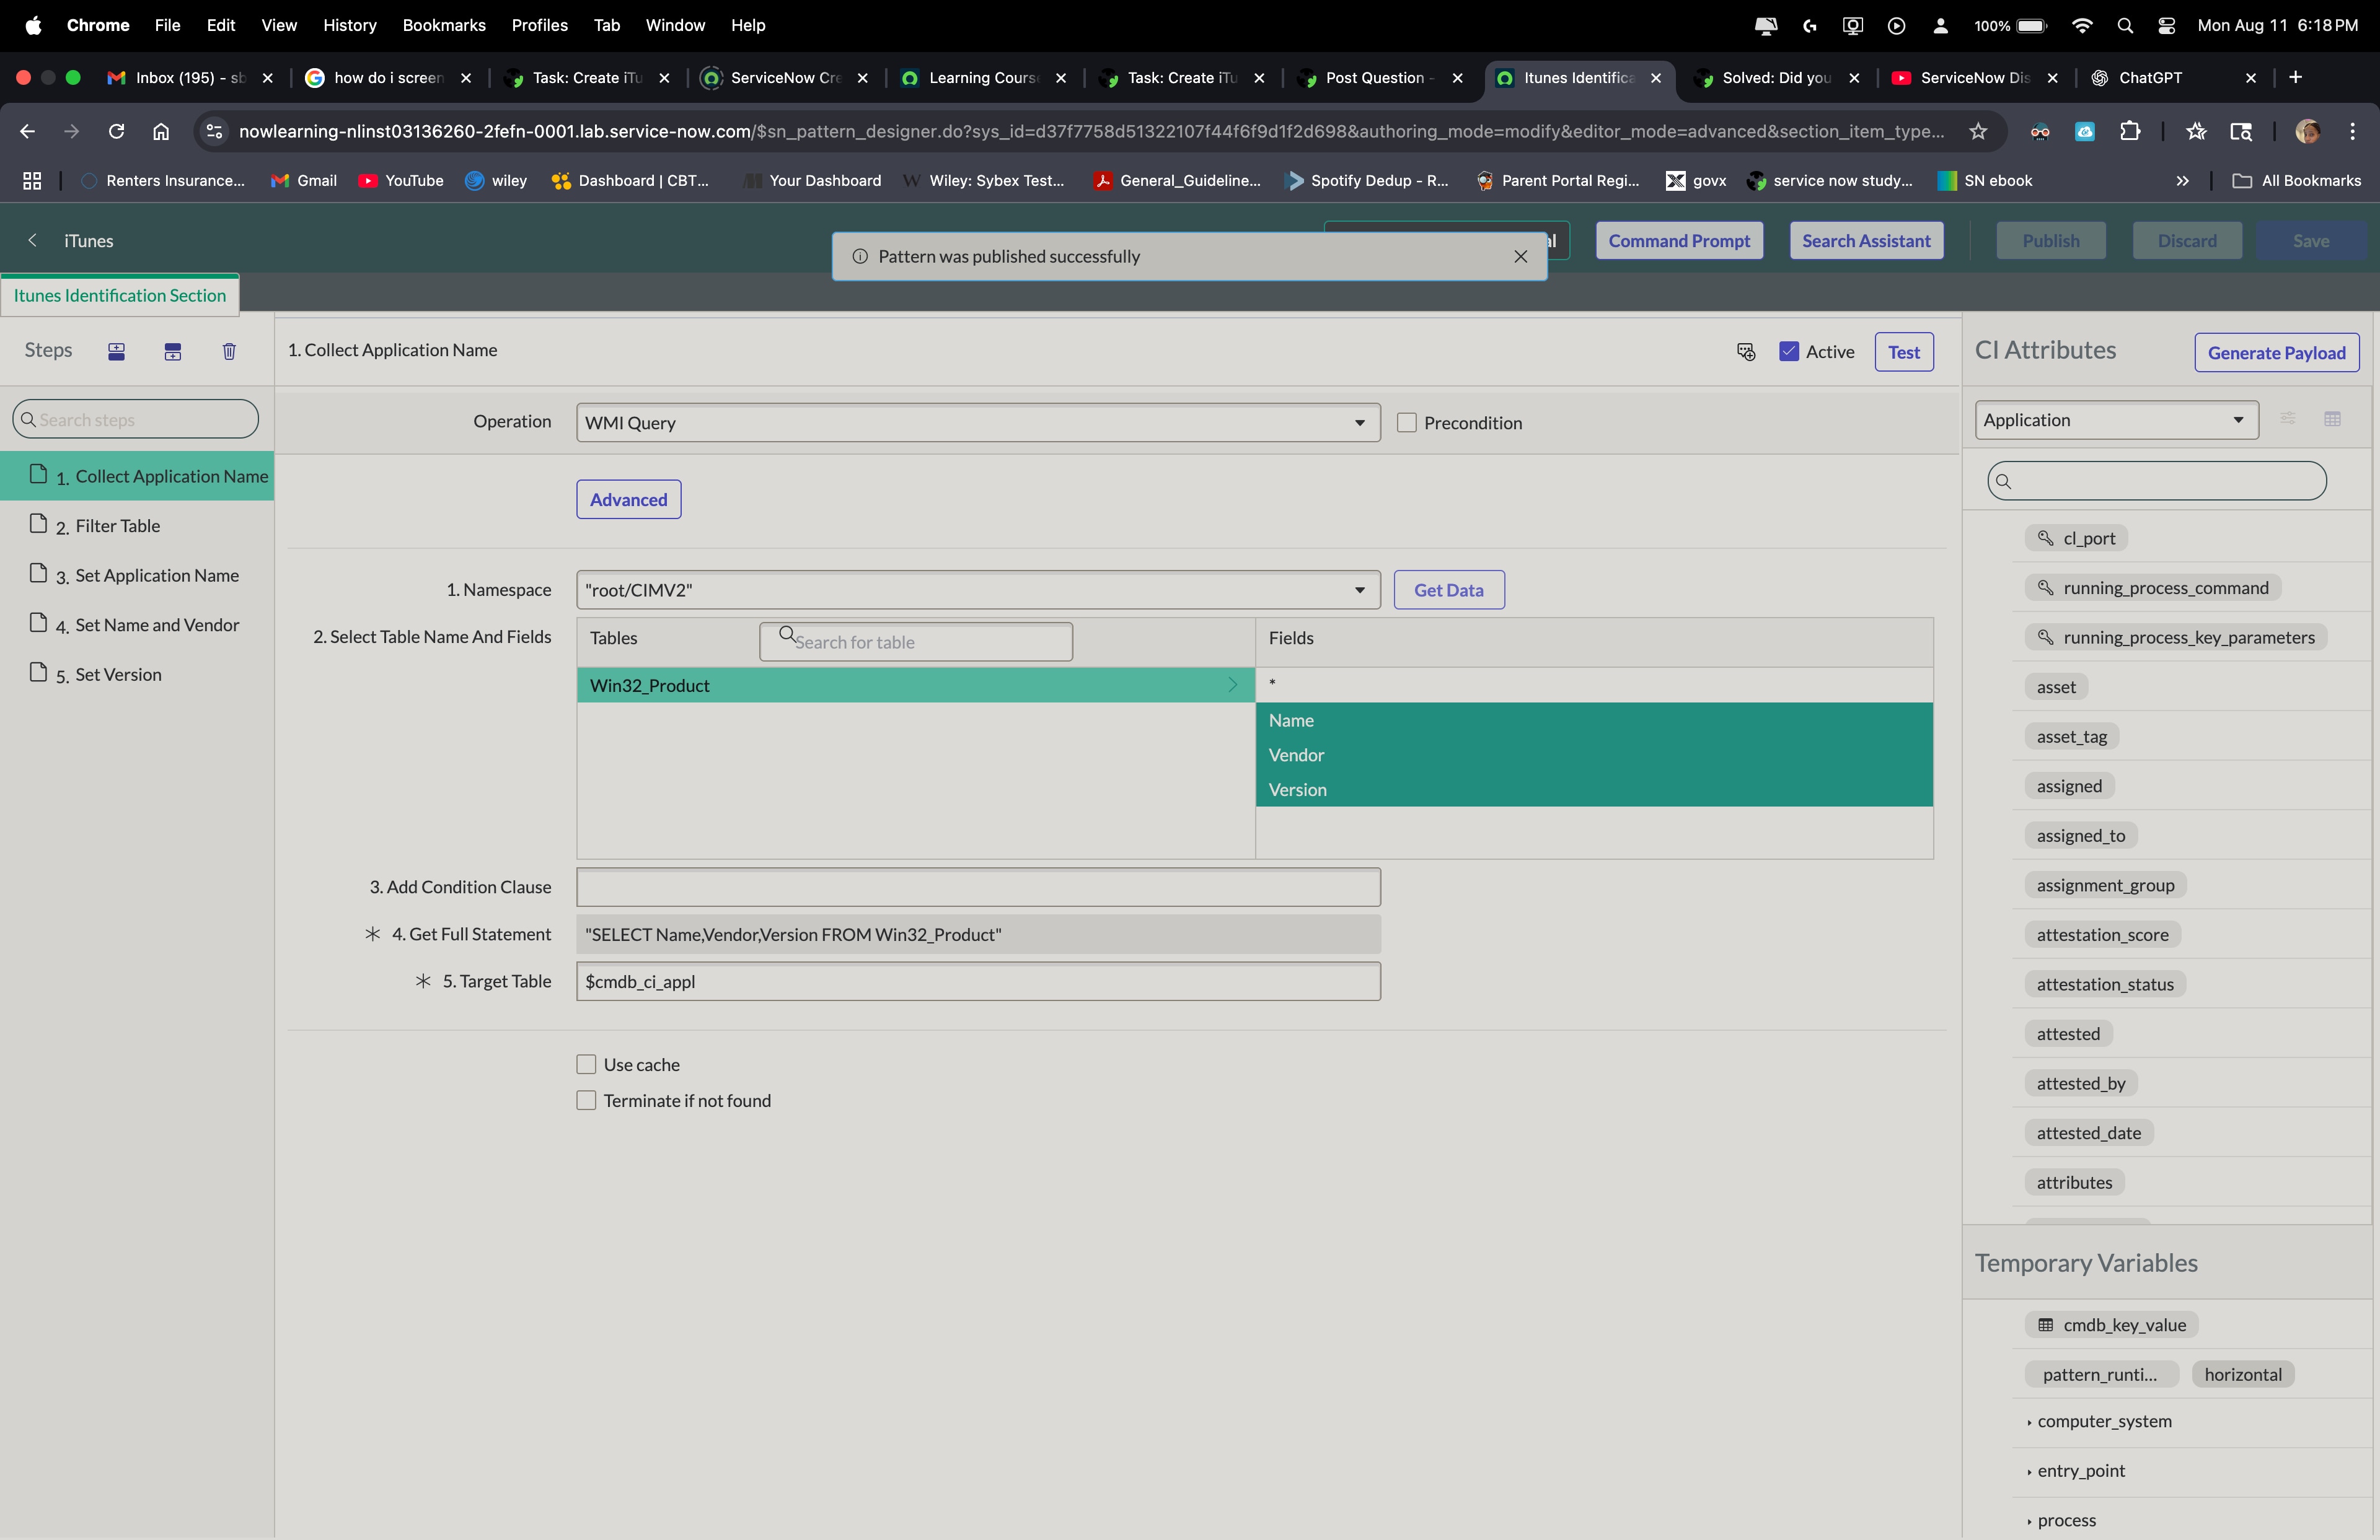Screen dimensions: 2380x1540
Task: Click the Generate Payload button
Action: 2276,352
